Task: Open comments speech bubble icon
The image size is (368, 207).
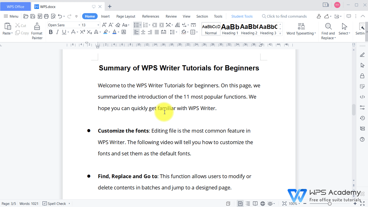Action: click(349, 16)
